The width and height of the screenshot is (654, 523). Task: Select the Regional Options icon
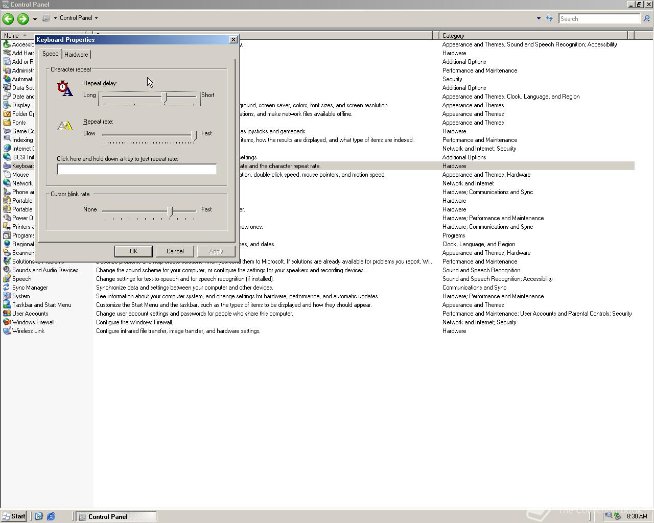point(7,244)
